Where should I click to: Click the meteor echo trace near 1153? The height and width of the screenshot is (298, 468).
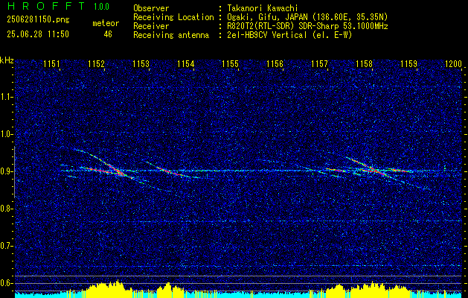pos(172,171)
